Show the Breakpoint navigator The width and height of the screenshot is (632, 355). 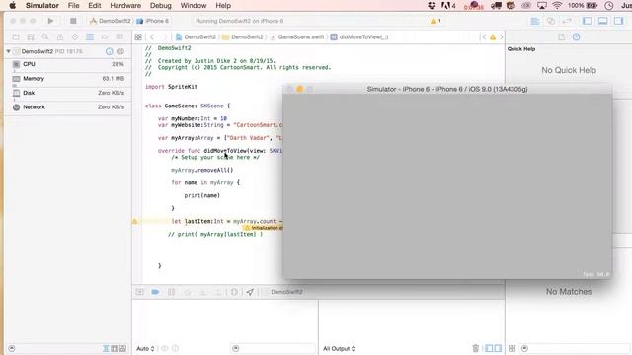(105, 37)
